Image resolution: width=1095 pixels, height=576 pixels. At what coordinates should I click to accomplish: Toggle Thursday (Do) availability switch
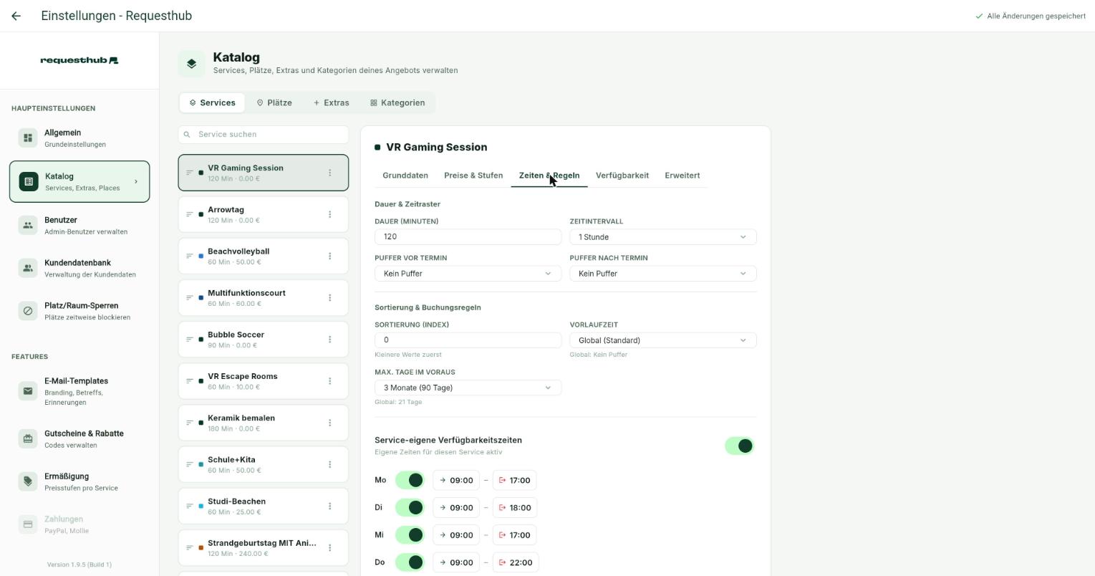coord(410,562)
